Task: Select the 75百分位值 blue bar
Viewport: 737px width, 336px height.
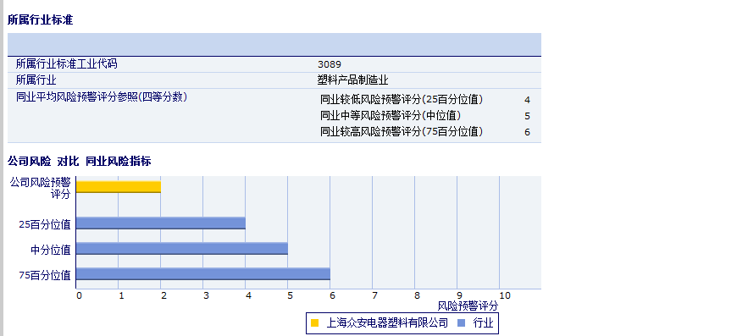Action: click(203, 273)
